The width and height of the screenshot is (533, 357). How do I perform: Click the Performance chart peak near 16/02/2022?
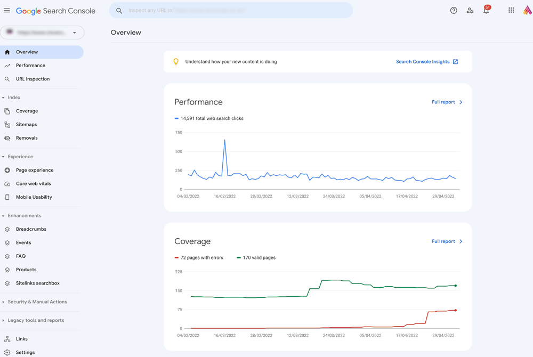click(225, 140)
